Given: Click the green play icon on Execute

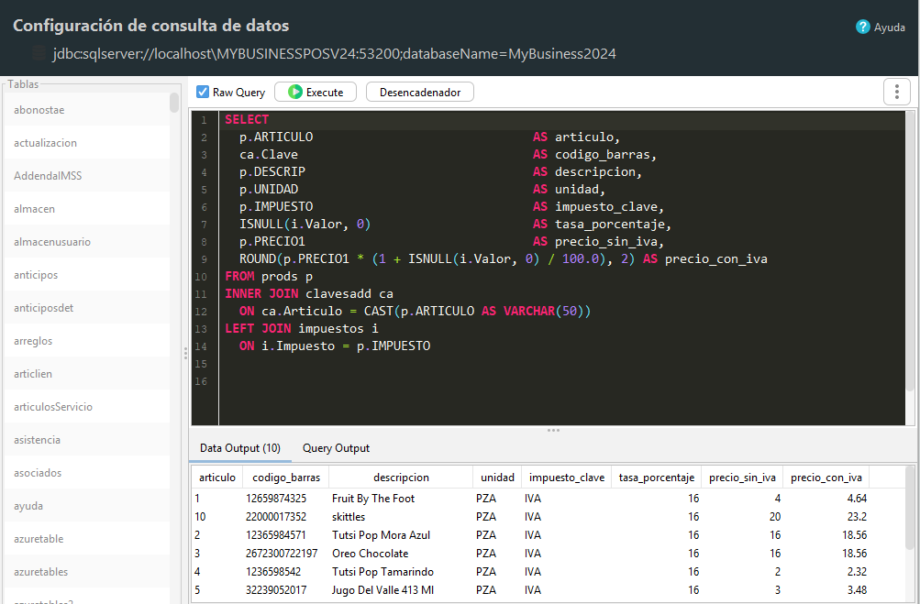Looking at the screenshot, I should tap(295, 92).
